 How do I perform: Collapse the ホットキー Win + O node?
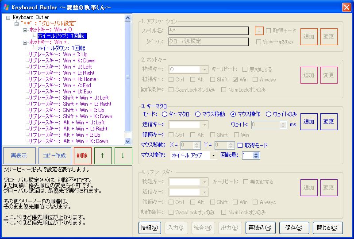click(25, 30)
